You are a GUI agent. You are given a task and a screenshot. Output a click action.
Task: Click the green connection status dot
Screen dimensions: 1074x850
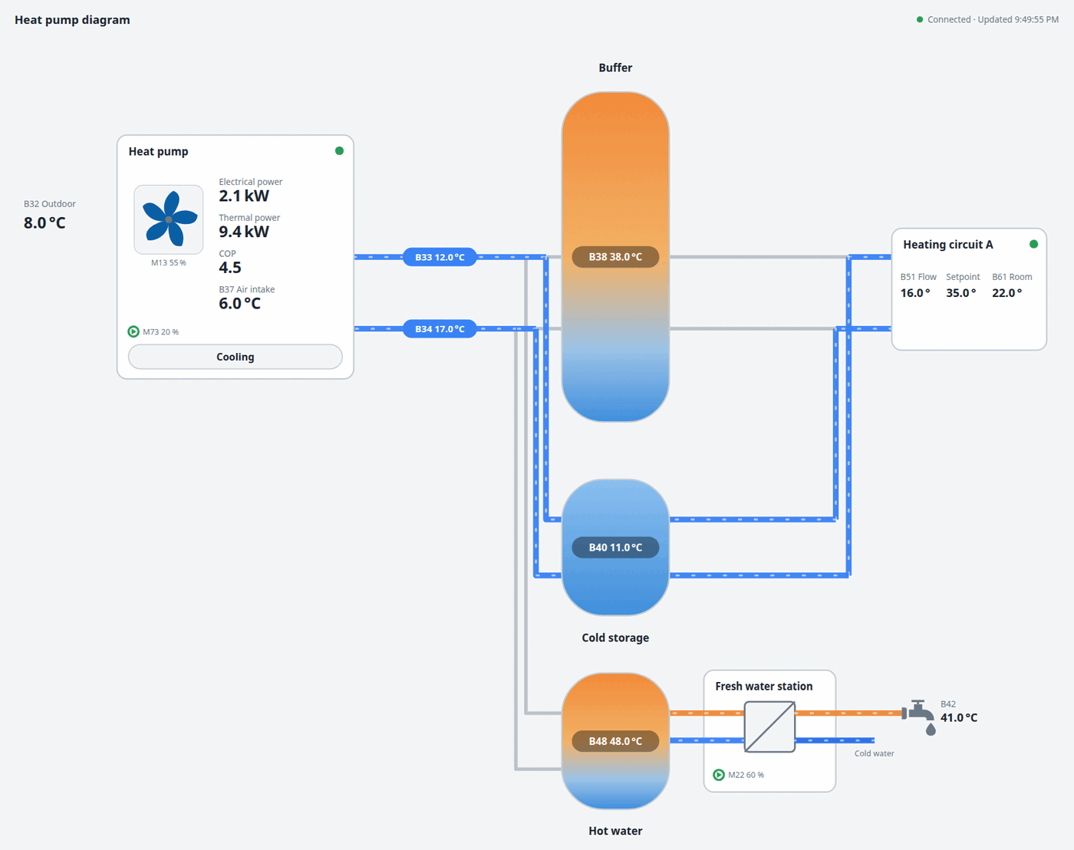click(920, 20)
